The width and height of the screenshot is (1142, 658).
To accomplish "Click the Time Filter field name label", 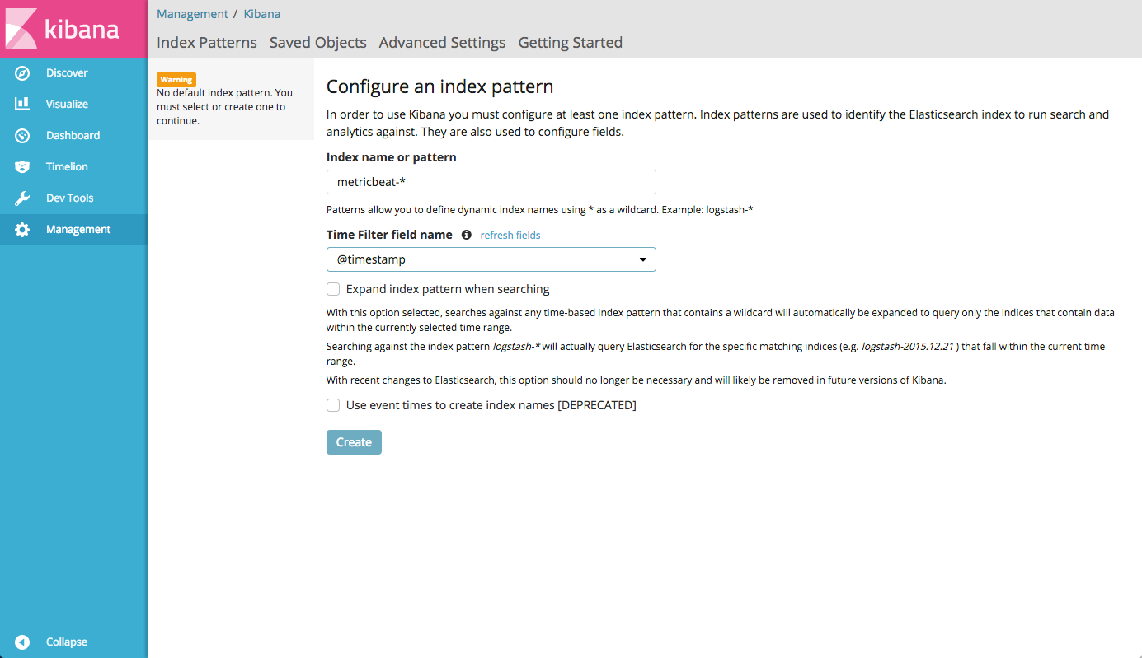I will coord(389,235).
